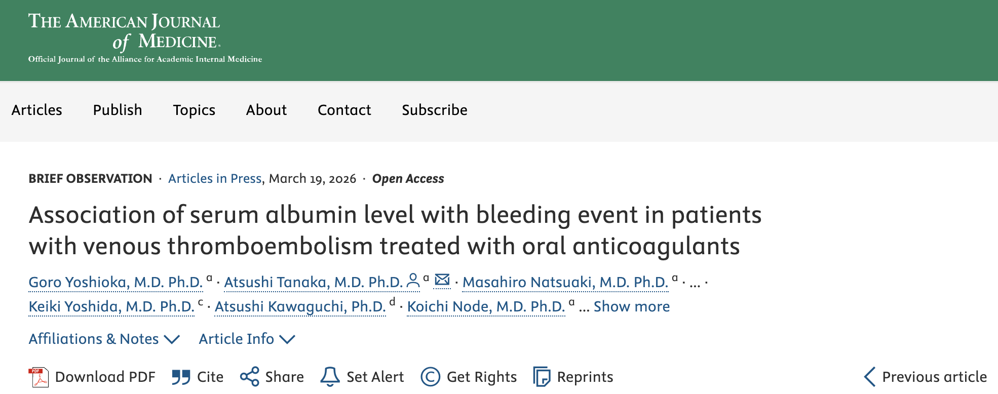Go to the Subscribe page
The image size is (998, 394).
(435, 110)
